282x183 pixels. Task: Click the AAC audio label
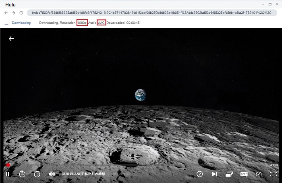[x=101, y=23]
